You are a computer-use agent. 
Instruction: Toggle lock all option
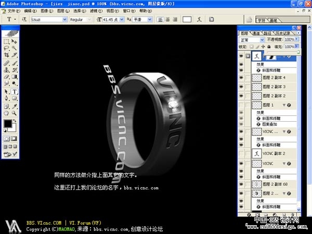(269, 47)
